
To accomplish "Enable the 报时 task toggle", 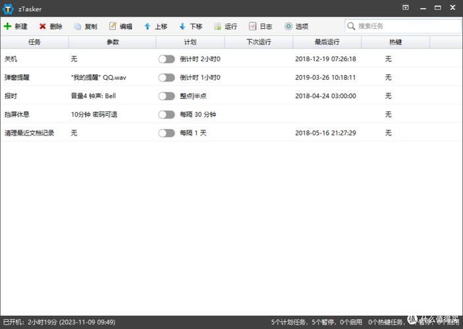I will click(x=167, y=96).
